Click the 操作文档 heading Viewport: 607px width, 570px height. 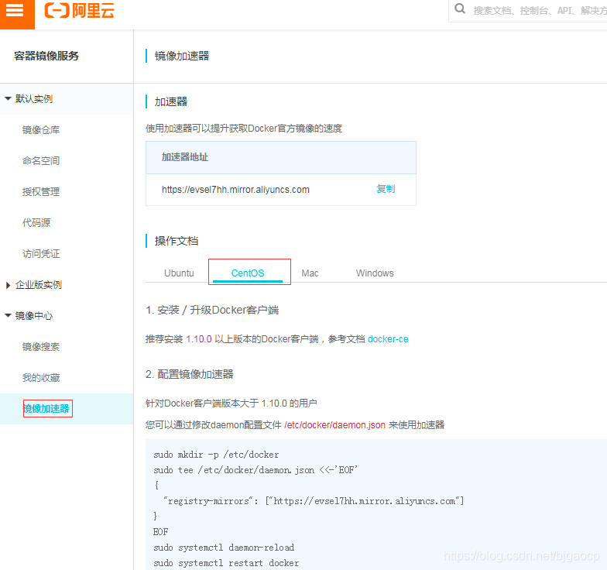coord(177,242)
